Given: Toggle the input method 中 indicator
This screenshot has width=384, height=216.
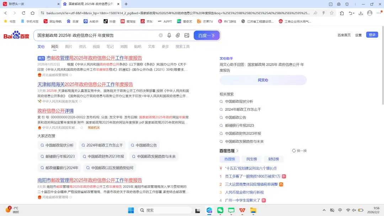Looking at the screenshot, I should [x=340, y=210].
